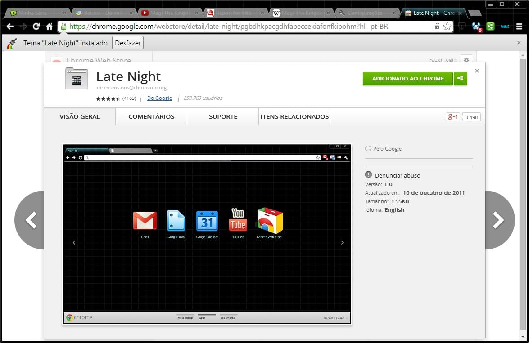This screenshot has height=343, width=529.
Task: Click the Google +1 button
Action: pos(453,117)
